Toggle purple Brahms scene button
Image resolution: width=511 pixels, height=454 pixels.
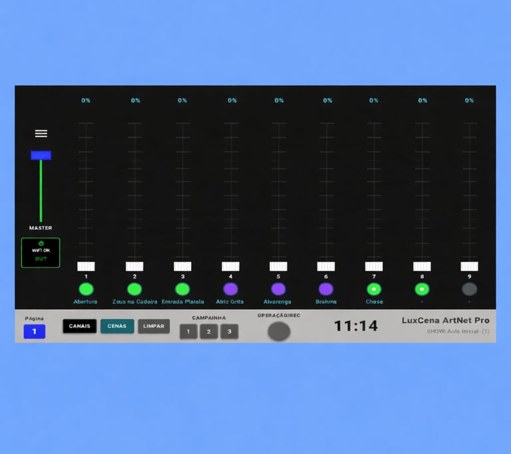[x=326, y=289]
